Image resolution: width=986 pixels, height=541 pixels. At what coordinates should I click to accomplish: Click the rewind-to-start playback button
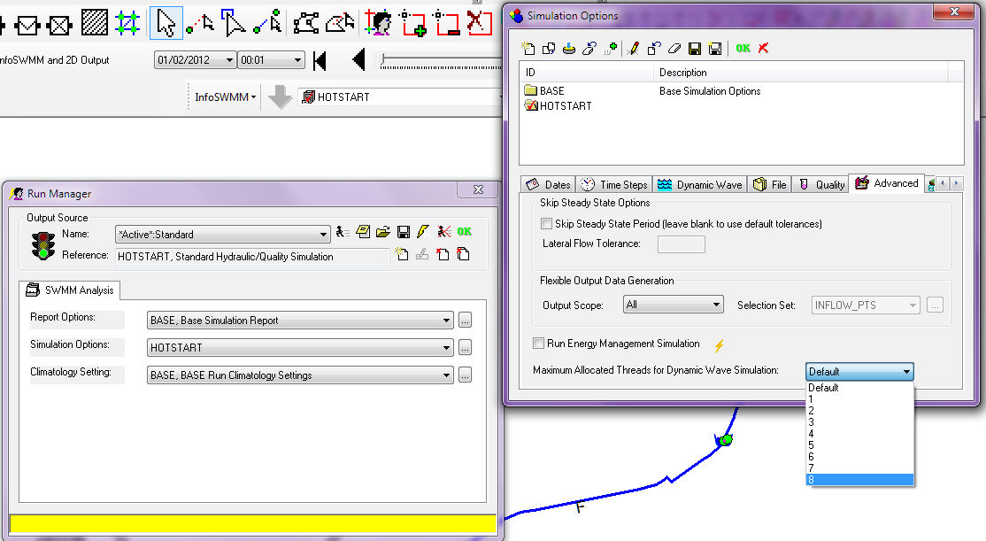pyautogui.click(x=320, y=60)
